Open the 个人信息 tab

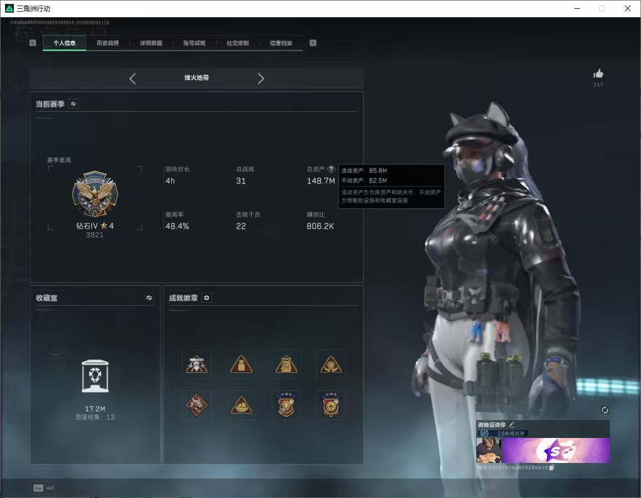coord(64,43)
